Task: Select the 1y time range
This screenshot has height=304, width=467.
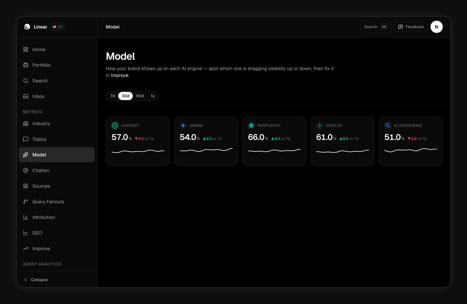Action: pyautogui.click(x=152, y=96)
